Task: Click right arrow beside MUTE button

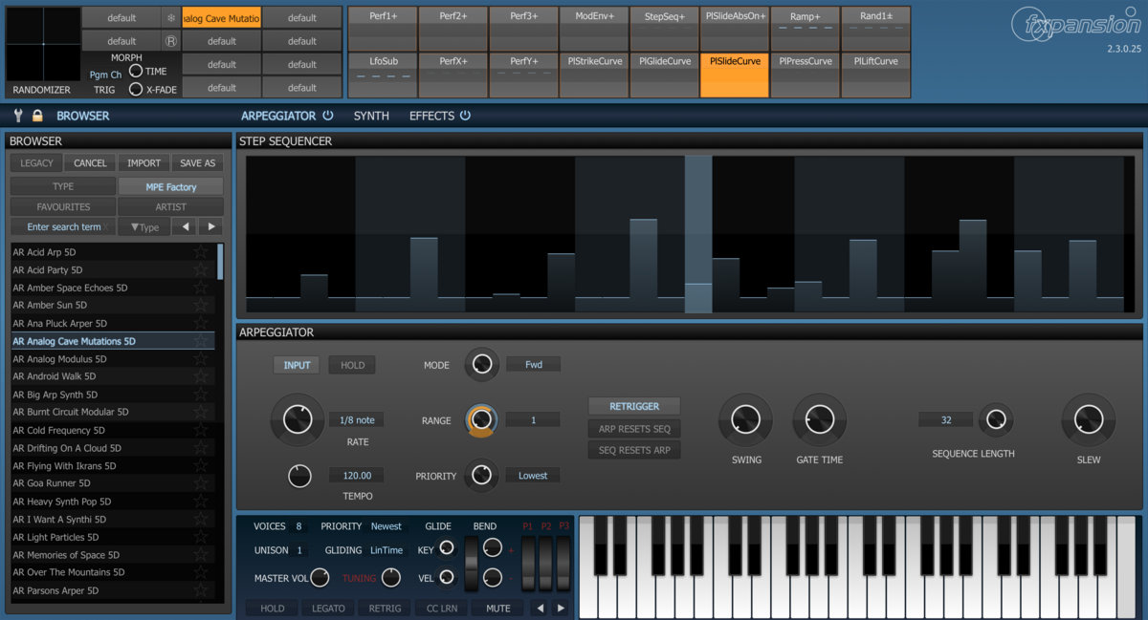Action: click(561, 608)
